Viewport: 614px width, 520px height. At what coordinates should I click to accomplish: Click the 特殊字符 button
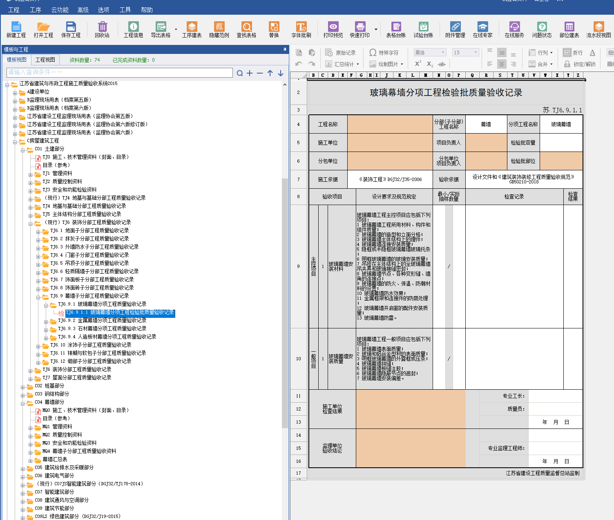[384, 53]
